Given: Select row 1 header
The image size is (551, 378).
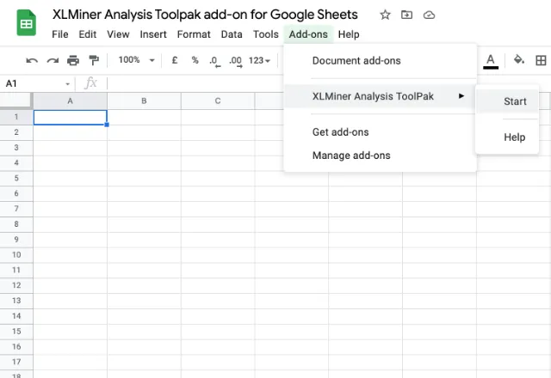Looking at the screenshot, I should pyautogui.click(x=16, y=117).
